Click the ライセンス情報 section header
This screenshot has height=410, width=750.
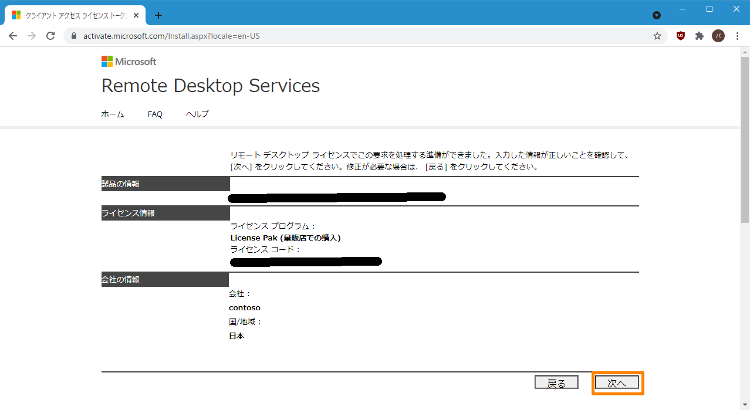[165, 213]
